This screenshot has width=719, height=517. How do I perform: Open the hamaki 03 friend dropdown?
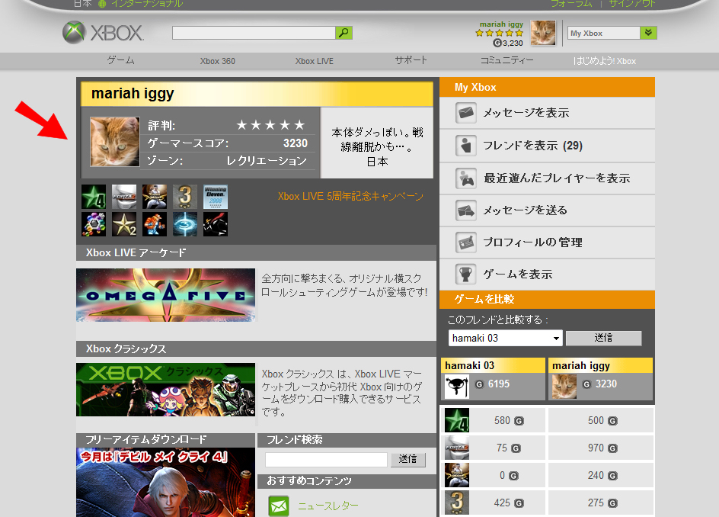(505, 339)
